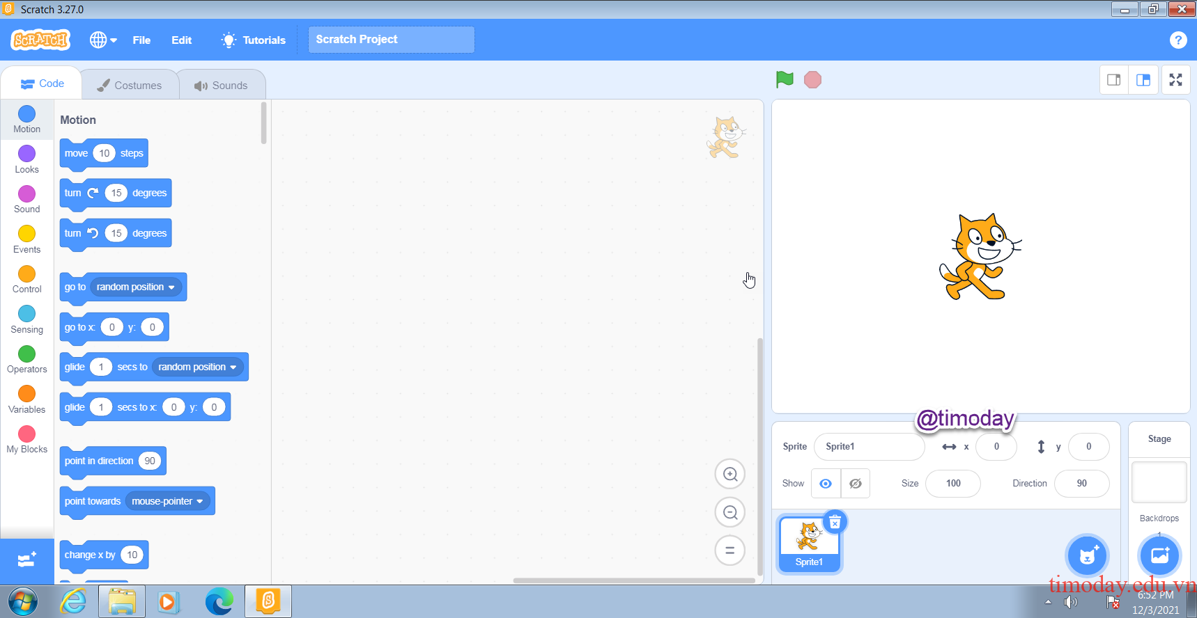Open the Edit menu
The width and height of the screenshot is (1197, 618).
pyautogui.click(x=182, y=40)
